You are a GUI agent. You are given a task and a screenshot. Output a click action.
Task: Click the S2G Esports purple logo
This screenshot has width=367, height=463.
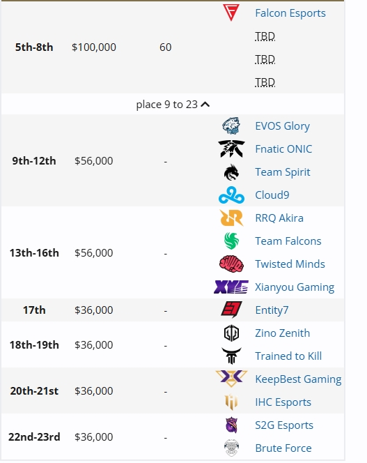231,425
